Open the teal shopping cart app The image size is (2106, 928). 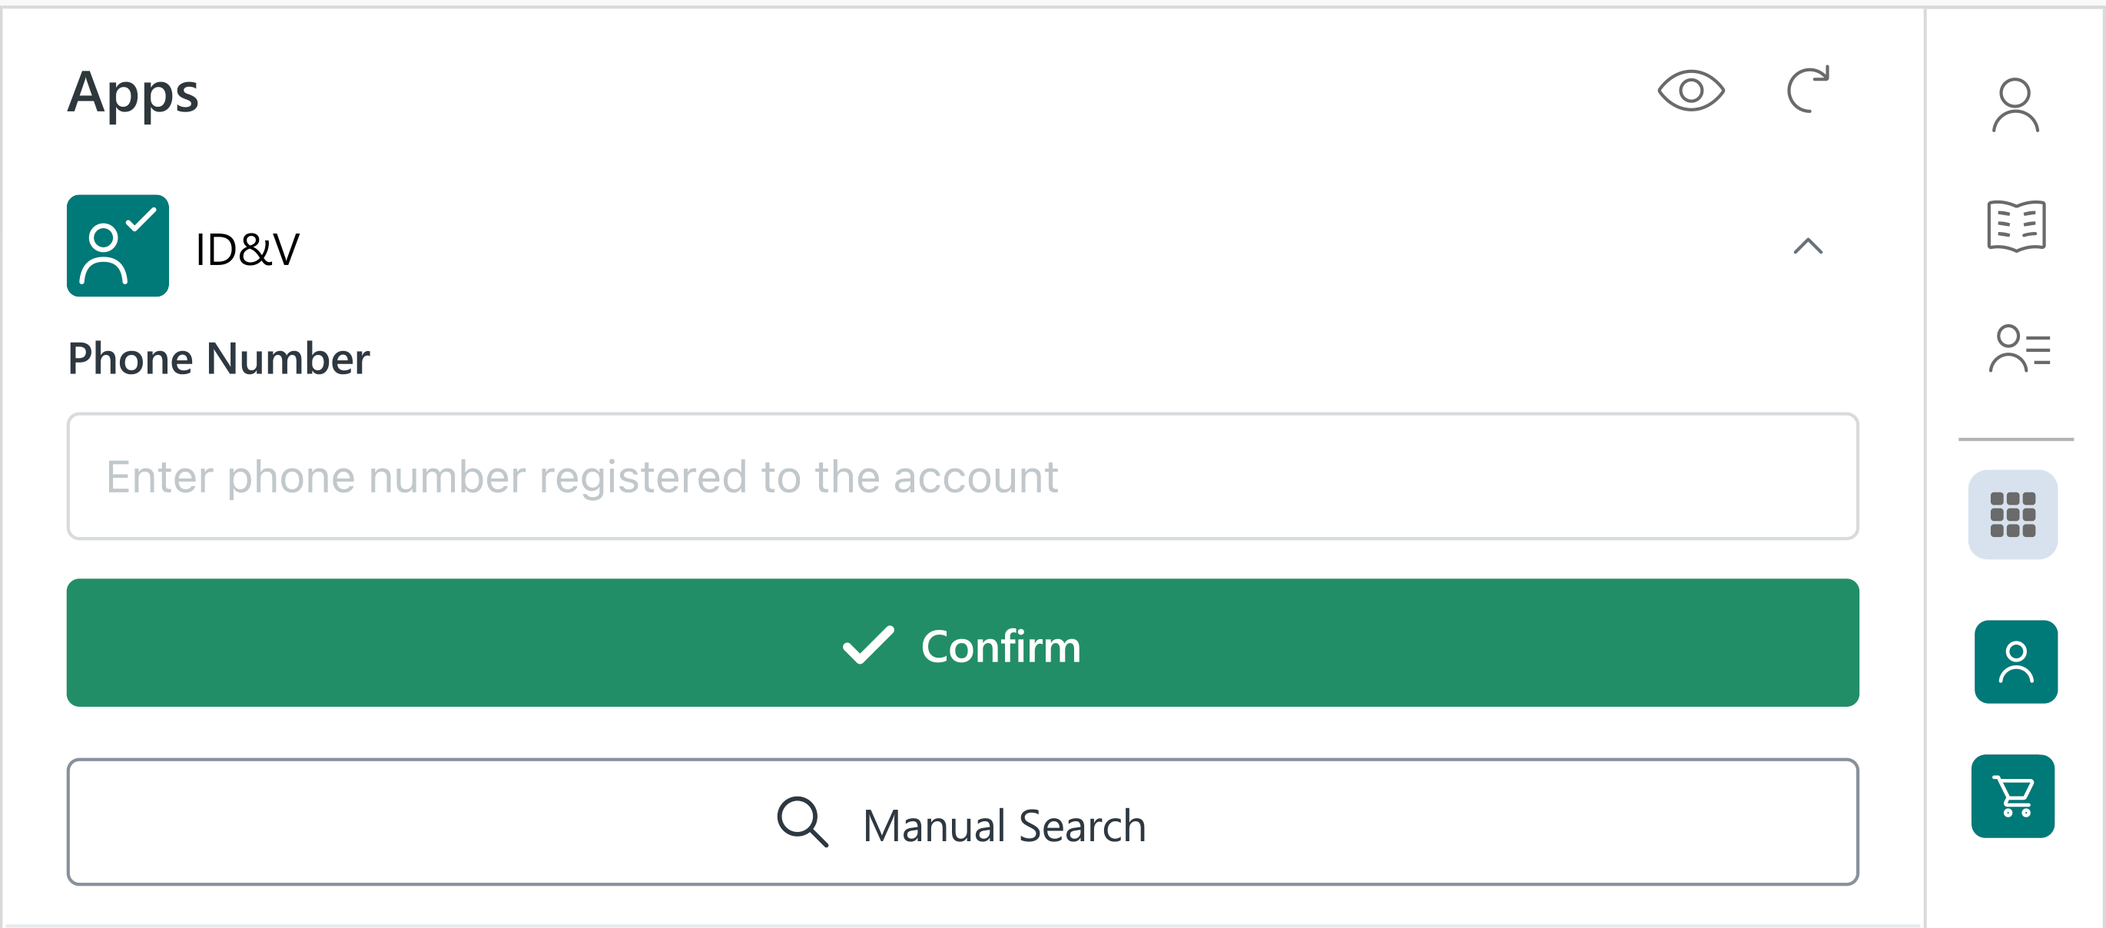[x=2013, y=796]
